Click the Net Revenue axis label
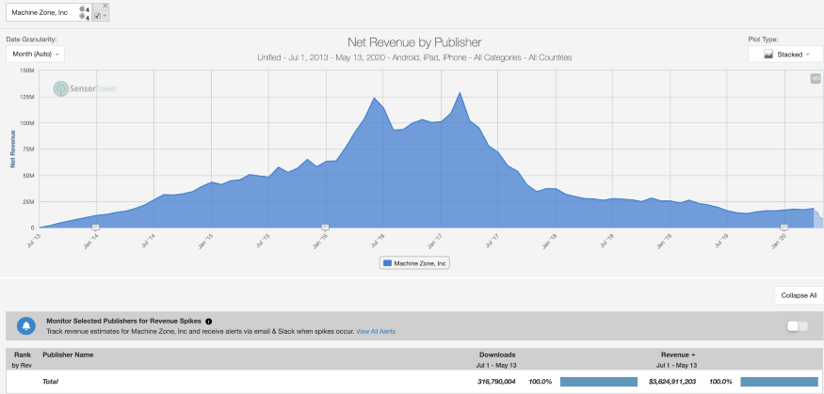Image resolution: width=824 pixels, height=394 pixels. pyautogui.click(x=12, y=149)
